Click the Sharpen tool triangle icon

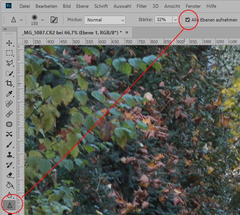pyautogui.click(x=9, y=204)
